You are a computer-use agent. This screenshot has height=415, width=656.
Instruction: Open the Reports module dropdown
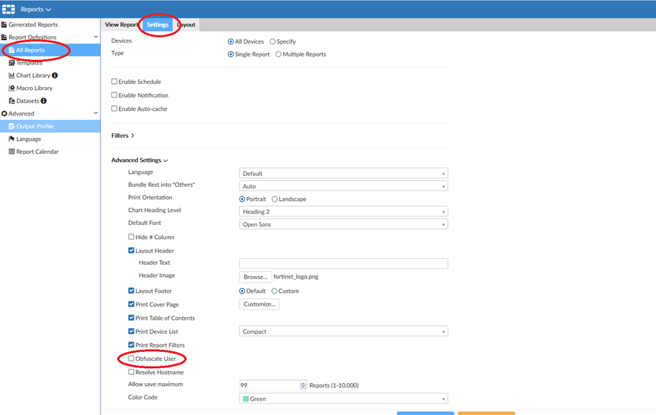coord(35,10)
